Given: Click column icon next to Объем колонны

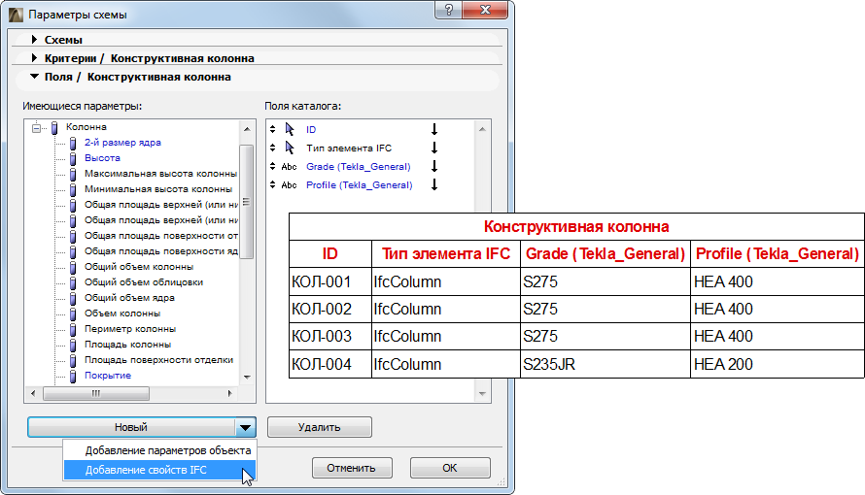Looking at the screenshot, I should point(73,313).
